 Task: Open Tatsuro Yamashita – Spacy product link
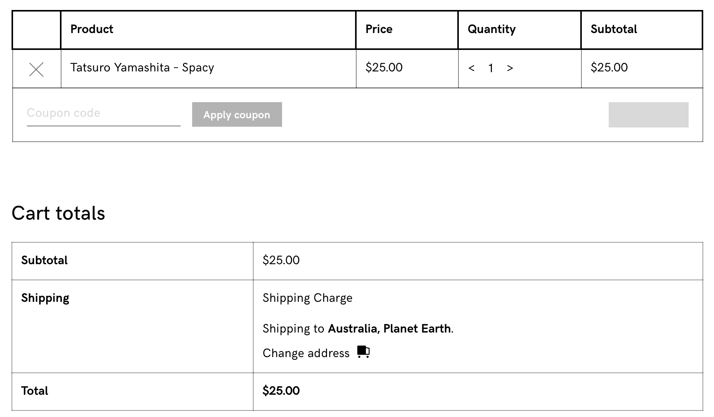tap(142, 68)
